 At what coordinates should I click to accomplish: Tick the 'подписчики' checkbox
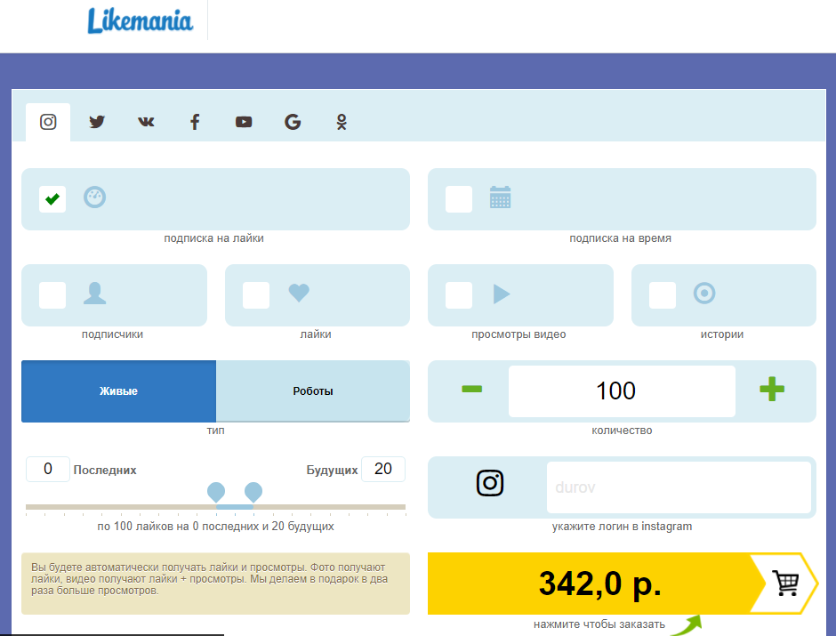pos(52,295)
